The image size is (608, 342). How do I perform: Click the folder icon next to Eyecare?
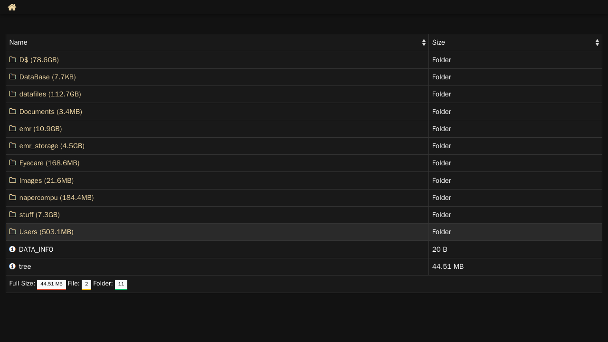click(13, 163)
